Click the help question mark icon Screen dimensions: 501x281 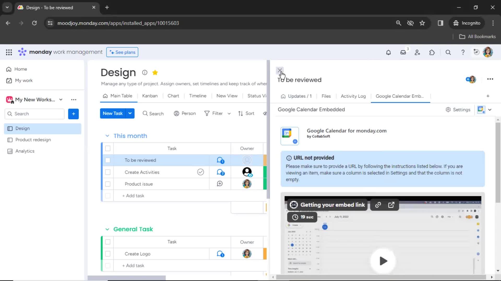(x=463, y=52)
